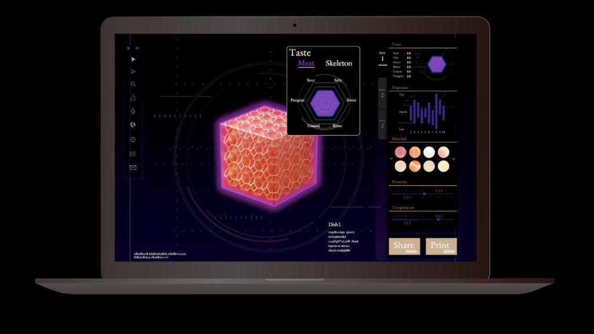
Task: Show previous materials with the left arrow
Action: (392, 158)
